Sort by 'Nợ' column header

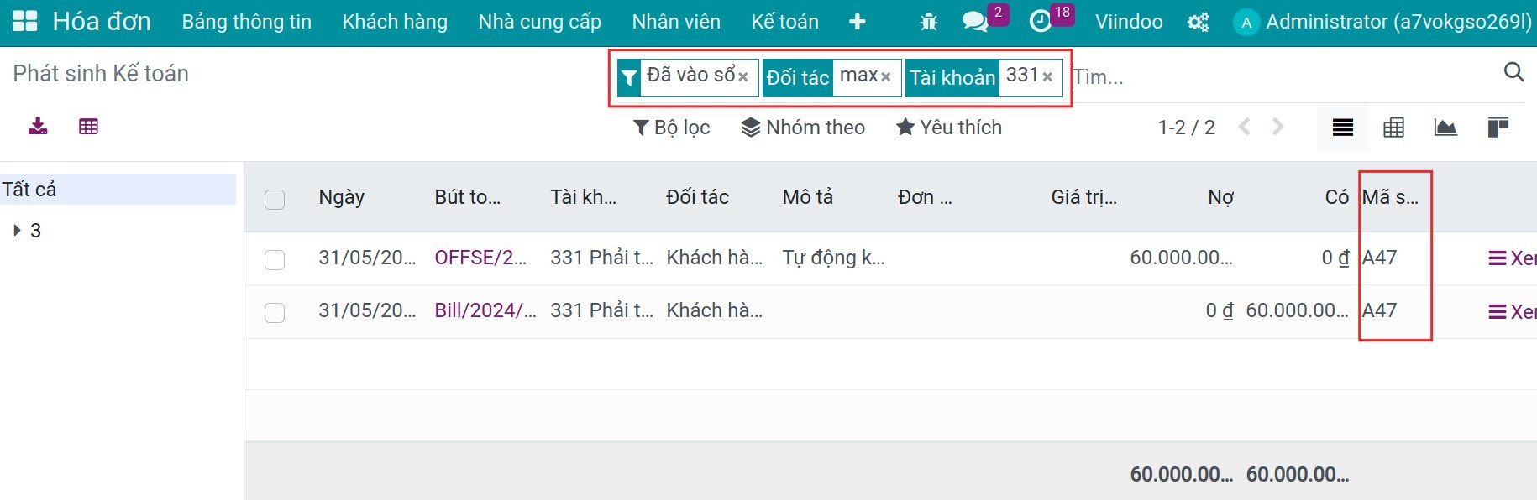[1221, 197]
